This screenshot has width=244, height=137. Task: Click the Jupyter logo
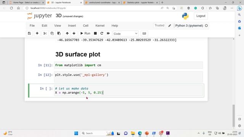tap(39, 16)
